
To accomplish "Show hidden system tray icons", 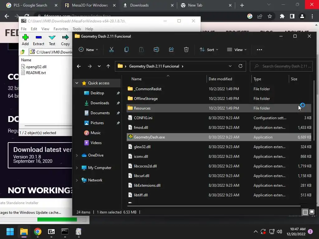I will (256, 232).
